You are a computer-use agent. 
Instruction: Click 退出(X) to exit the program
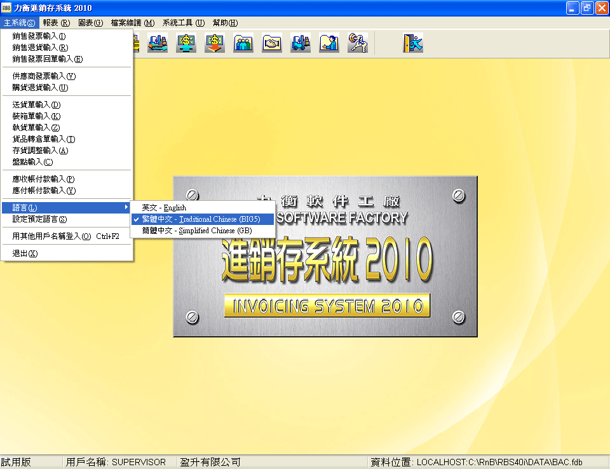(x=67, y=254)
